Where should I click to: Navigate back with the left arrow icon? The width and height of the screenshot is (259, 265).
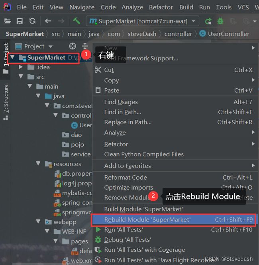[x=48, y=21]
